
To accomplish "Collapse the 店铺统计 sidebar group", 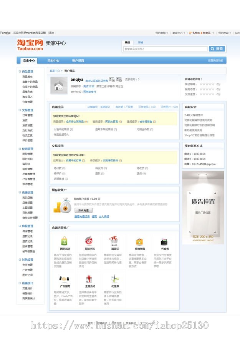I will coord(20,283).
